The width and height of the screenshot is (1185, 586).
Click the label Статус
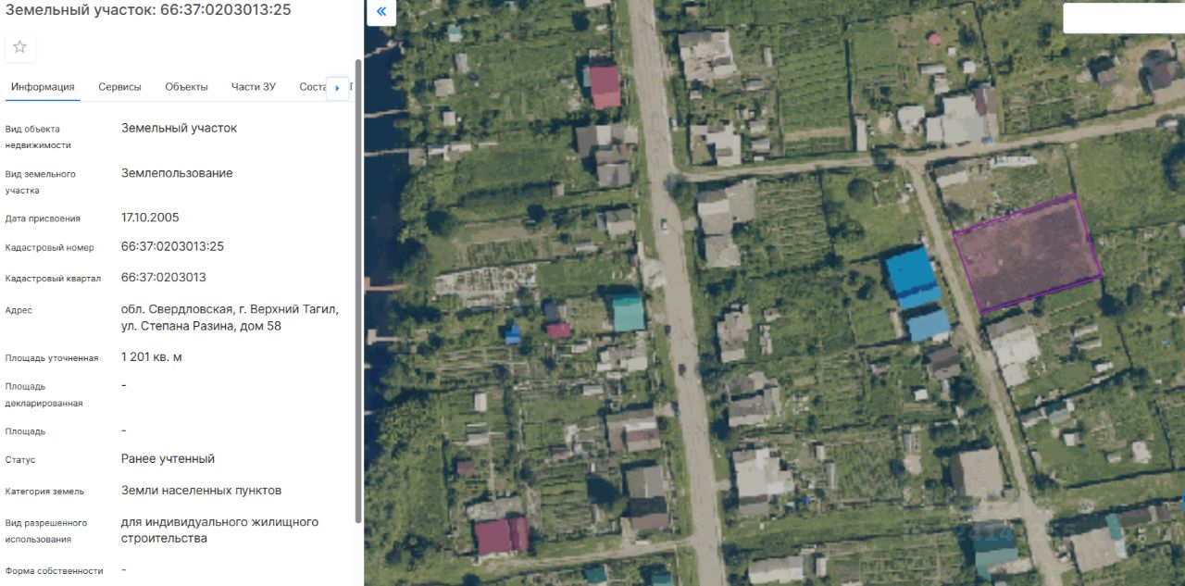tap(20, 460)
